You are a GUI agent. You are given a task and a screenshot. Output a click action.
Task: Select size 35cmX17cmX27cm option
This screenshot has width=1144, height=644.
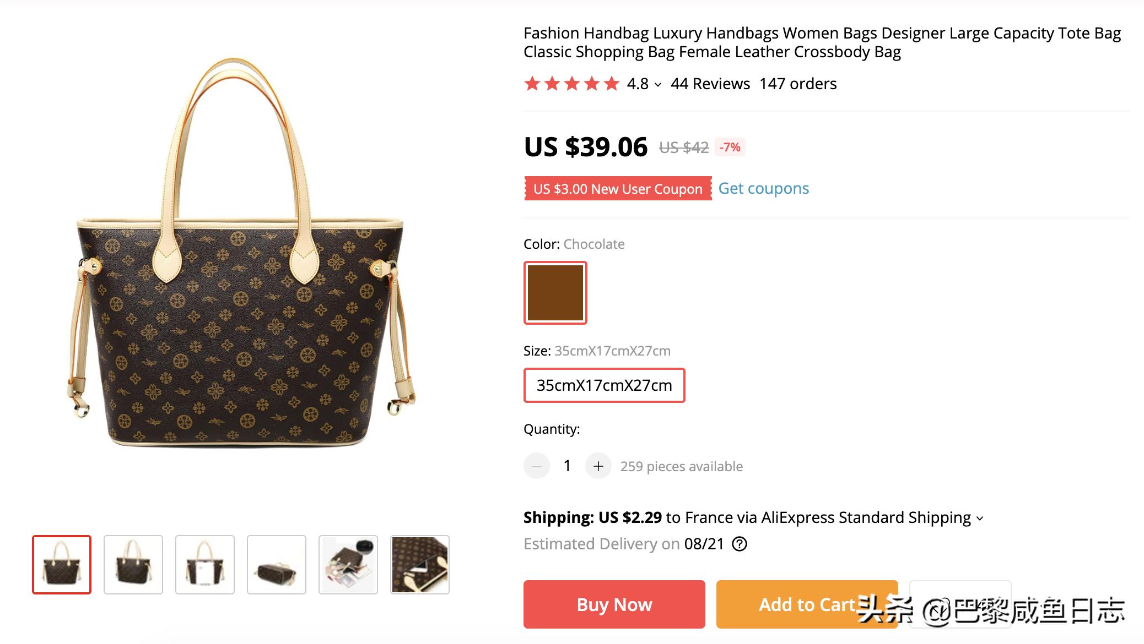click(604, 385)
